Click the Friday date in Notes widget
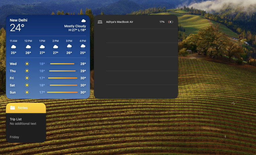The image size is (256, 155). tap(14, 137)
